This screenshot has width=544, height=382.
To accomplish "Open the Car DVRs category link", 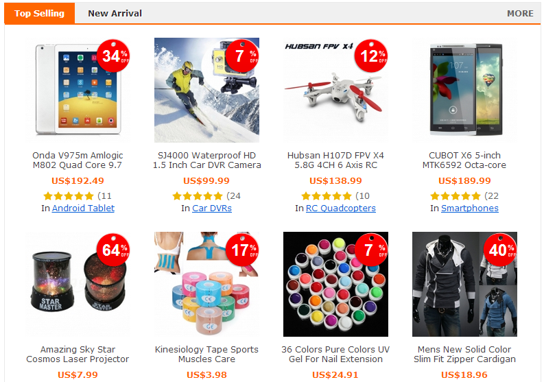I will 212,208.
